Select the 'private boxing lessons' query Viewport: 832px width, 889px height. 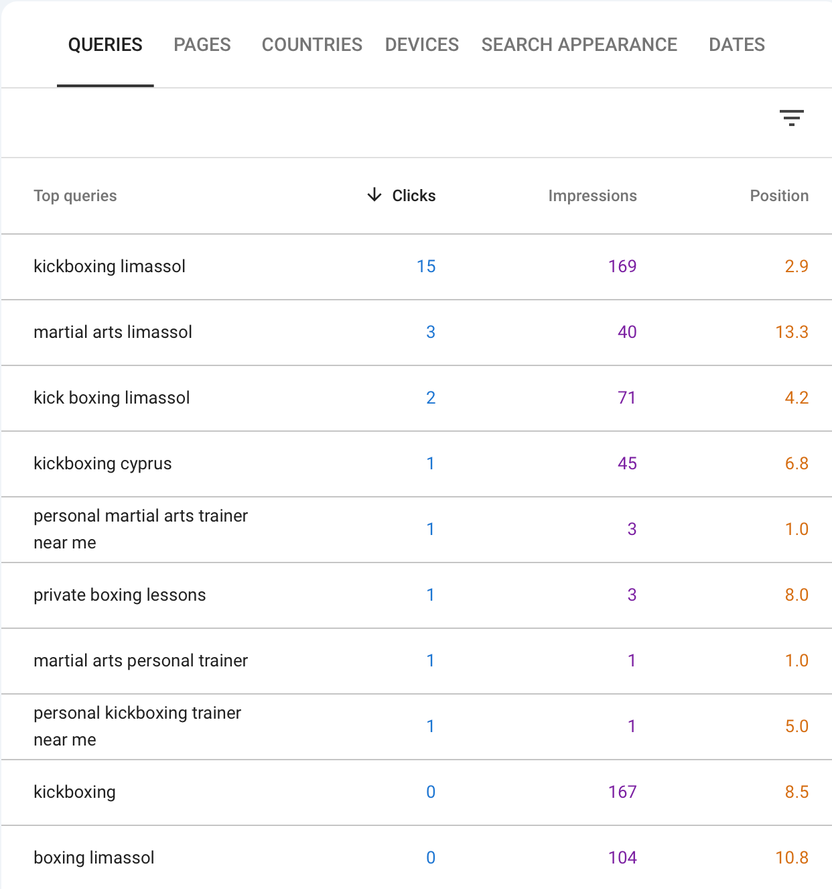point(119,595)
